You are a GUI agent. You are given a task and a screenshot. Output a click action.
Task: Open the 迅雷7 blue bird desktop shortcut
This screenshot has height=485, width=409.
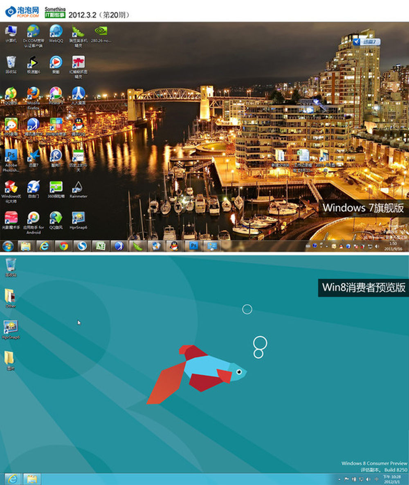[x=33, y=158]
